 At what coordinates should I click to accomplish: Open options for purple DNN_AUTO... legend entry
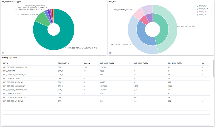(x=212, y=15)
